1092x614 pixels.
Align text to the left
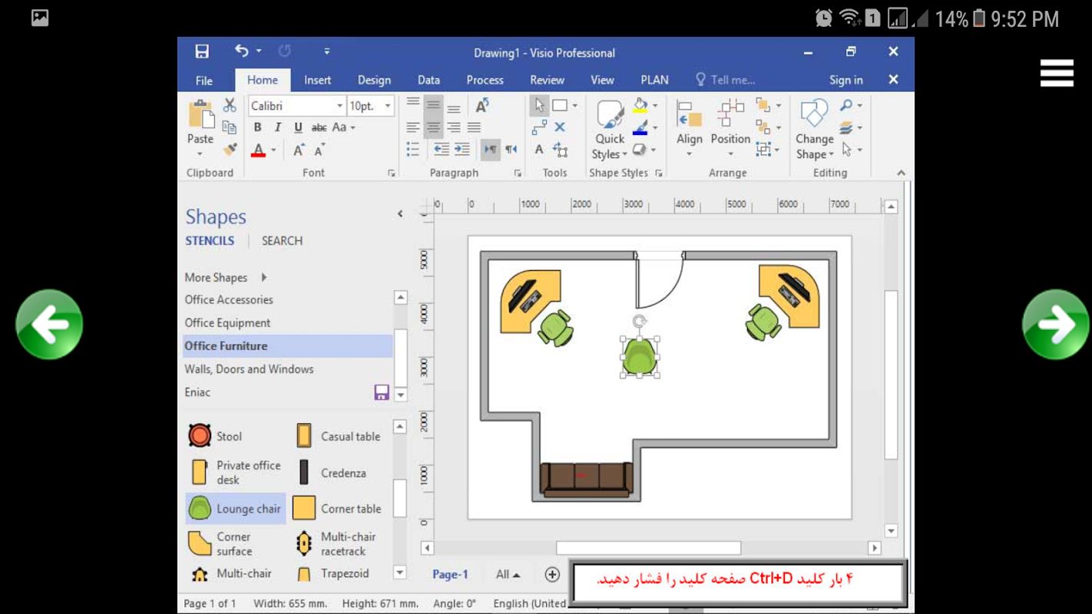[x=413, y=127]
